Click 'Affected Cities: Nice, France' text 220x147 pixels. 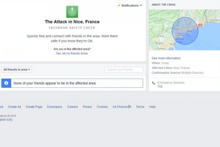pos(171,68)
